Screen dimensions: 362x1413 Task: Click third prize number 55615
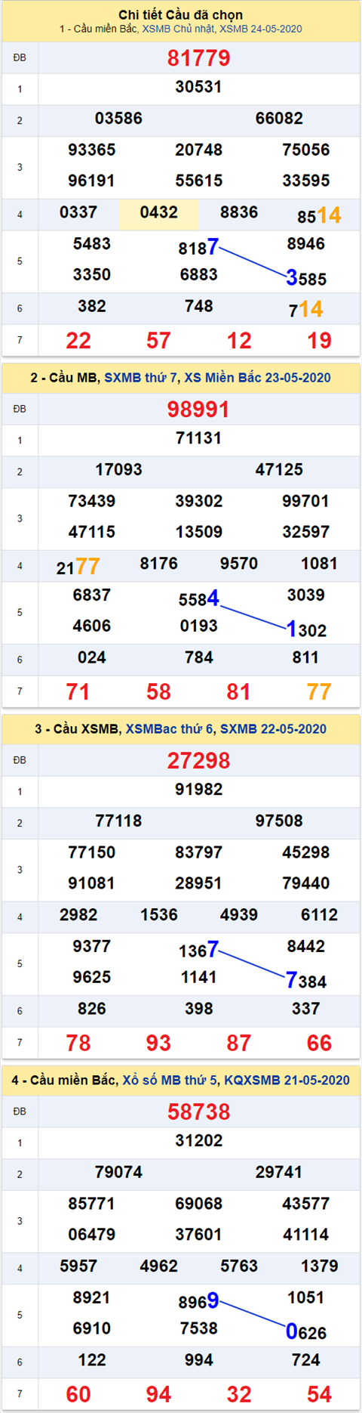pyautogui.click(x=199, y=181)
